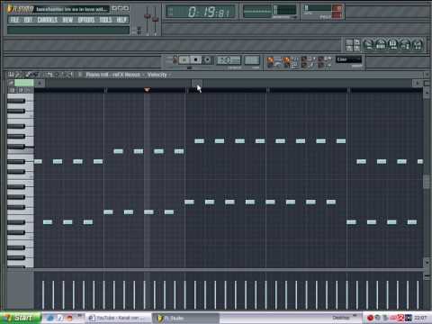Click the FL Studio logo

pyautogui.click(x=20, y=9)
